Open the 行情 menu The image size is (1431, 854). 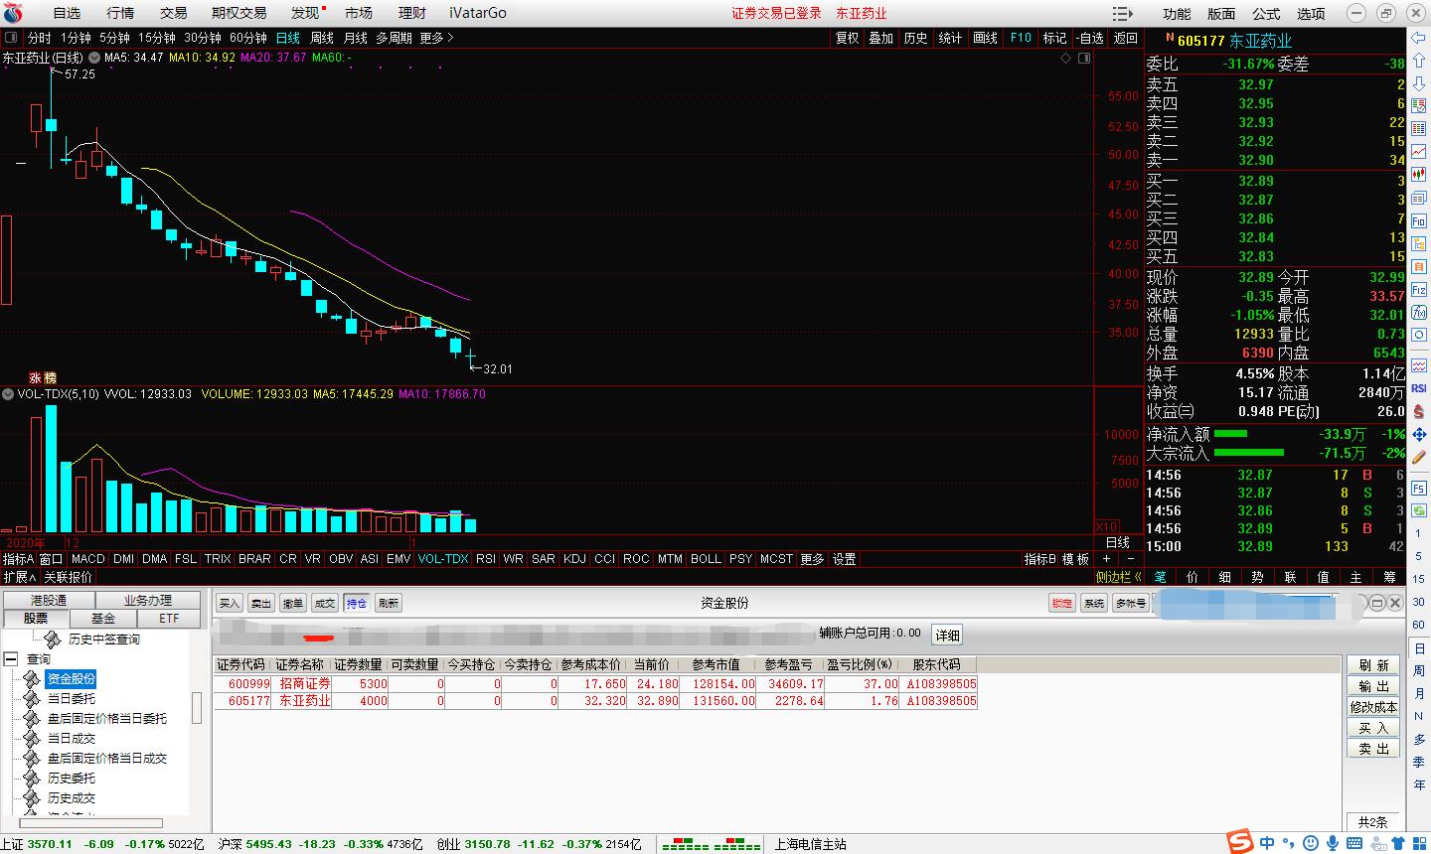pyautogui.click(x=120, y=13)
